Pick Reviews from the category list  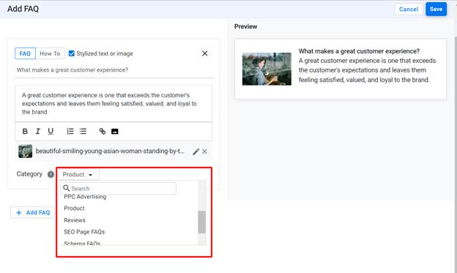pyautogui.click(x=75, y=220)
